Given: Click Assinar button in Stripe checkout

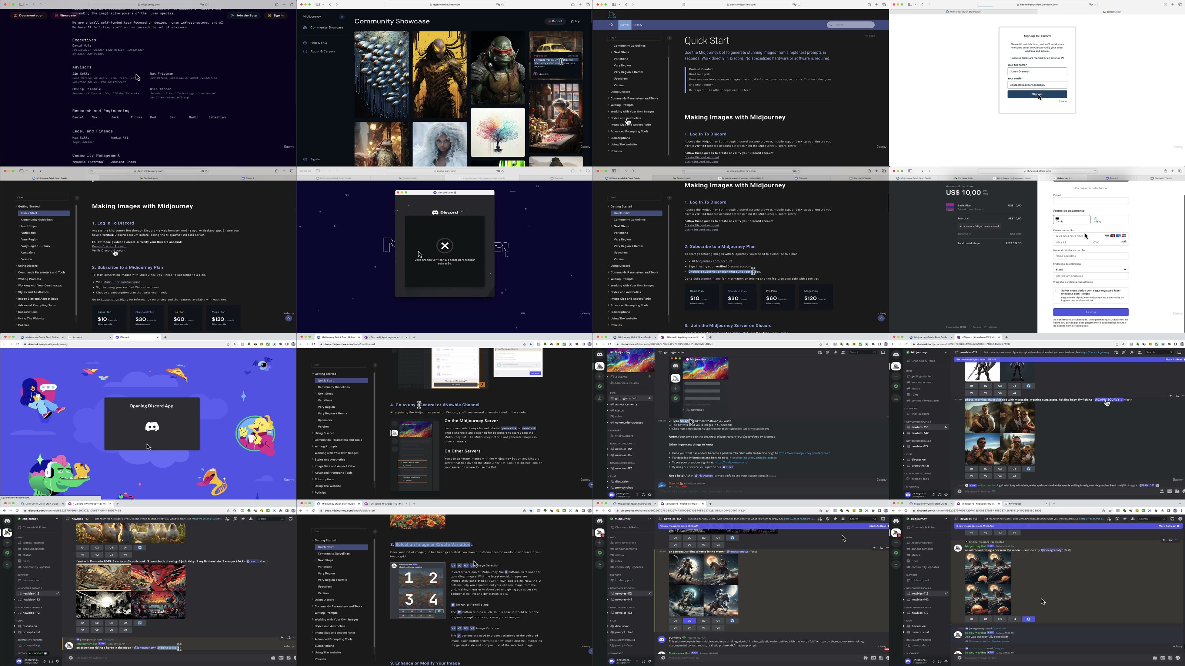Looking at the screenshot, I should (x=1091, y=312).
